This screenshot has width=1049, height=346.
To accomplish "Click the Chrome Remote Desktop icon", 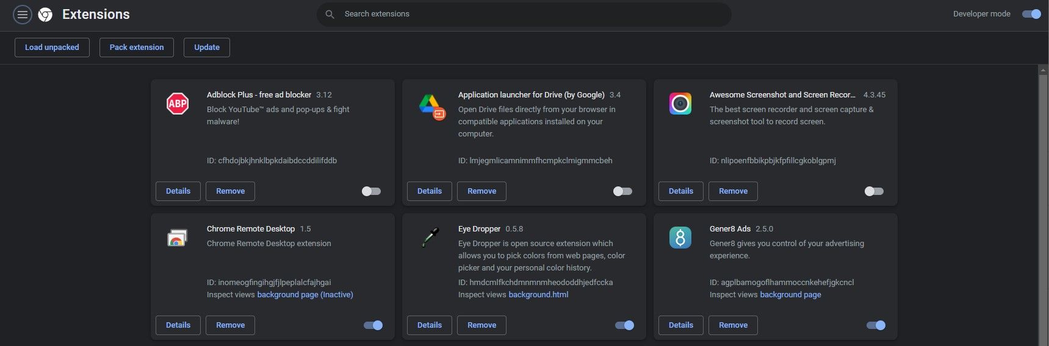I will 177,238.
